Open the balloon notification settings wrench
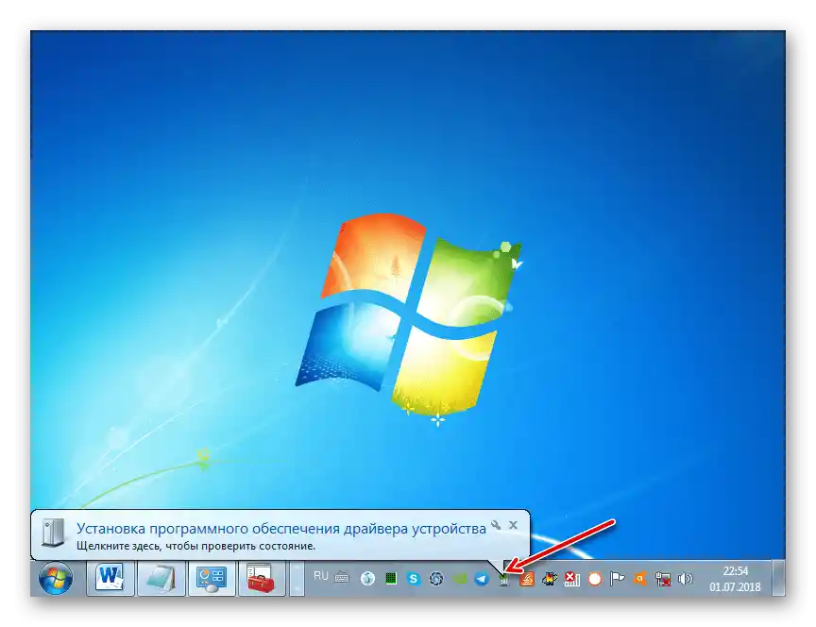 [x=496, y=525]
